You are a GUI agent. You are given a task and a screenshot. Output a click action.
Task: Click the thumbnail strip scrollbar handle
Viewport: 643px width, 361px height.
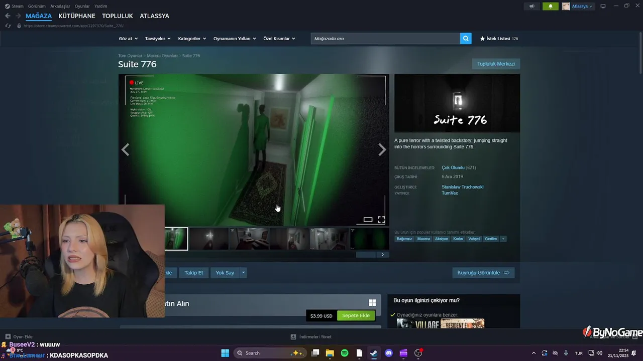[366, 255]
